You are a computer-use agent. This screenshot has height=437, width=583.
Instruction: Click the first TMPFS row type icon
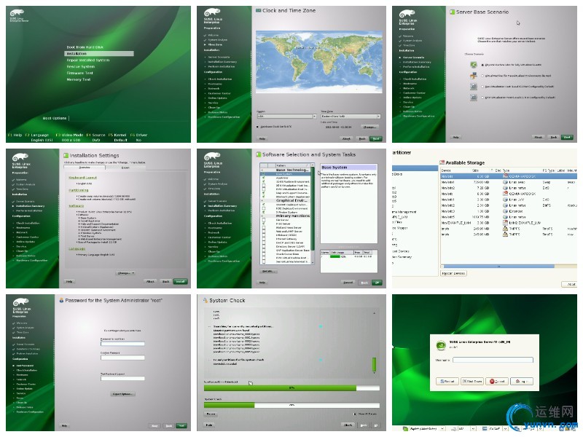point(505,229)
